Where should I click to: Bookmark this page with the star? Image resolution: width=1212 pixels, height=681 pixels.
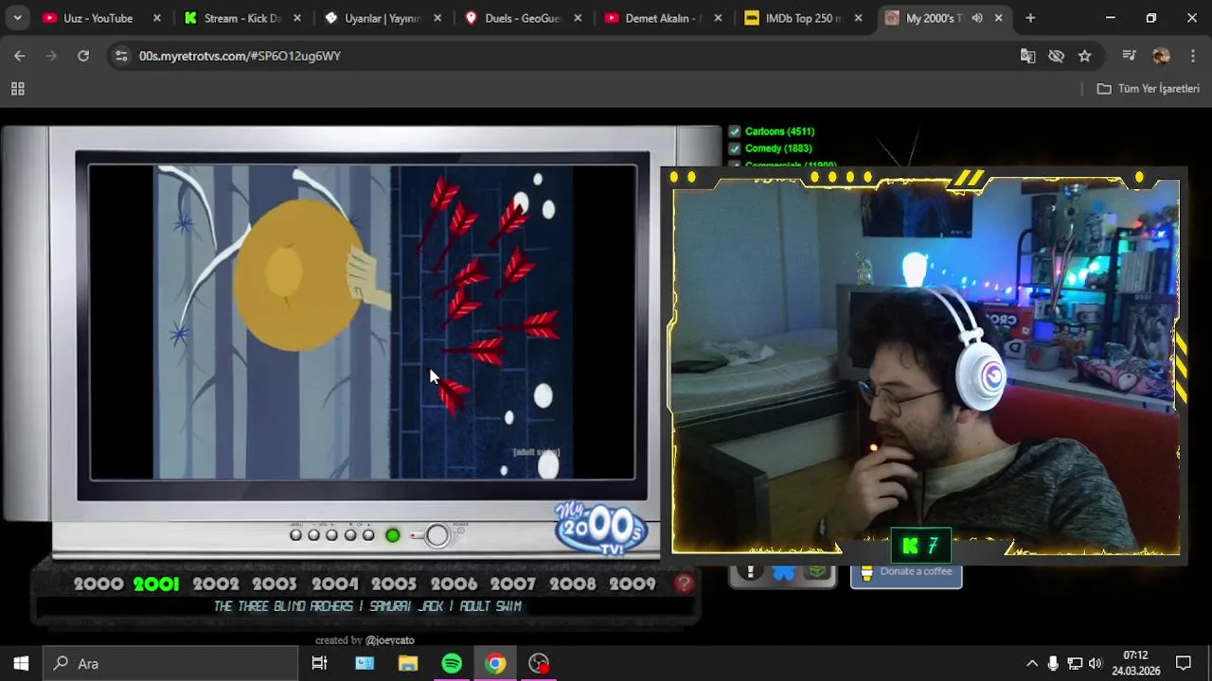pyautogui.click(x=1084, y=56)
